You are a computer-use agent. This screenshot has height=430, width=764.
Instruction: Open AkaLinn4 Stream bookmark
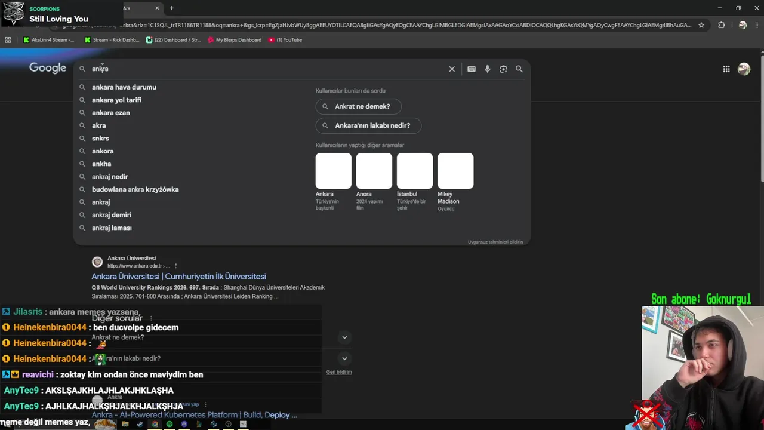49,40
